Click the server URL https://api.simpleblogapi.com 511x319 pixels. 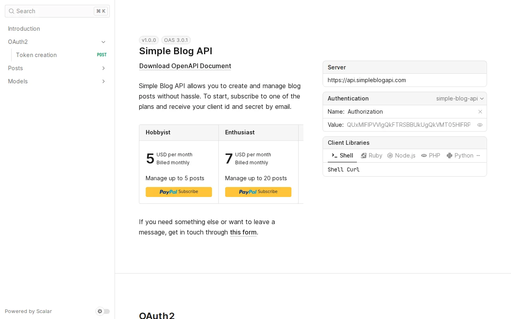point(367,80)
